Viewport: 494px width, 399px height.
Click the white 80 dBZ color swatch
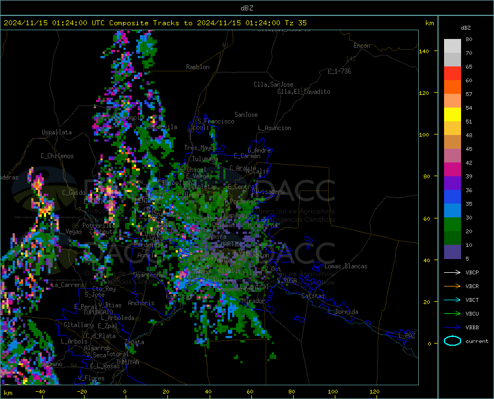point(452,46)
